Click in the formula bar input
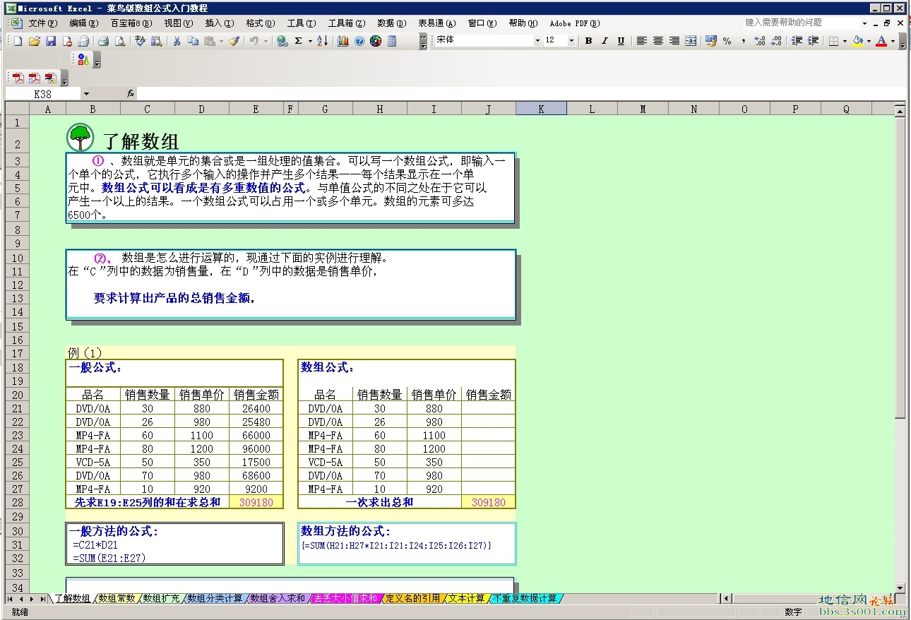The image size is (911, 620). pyautogui.click(x=521, y=94)
